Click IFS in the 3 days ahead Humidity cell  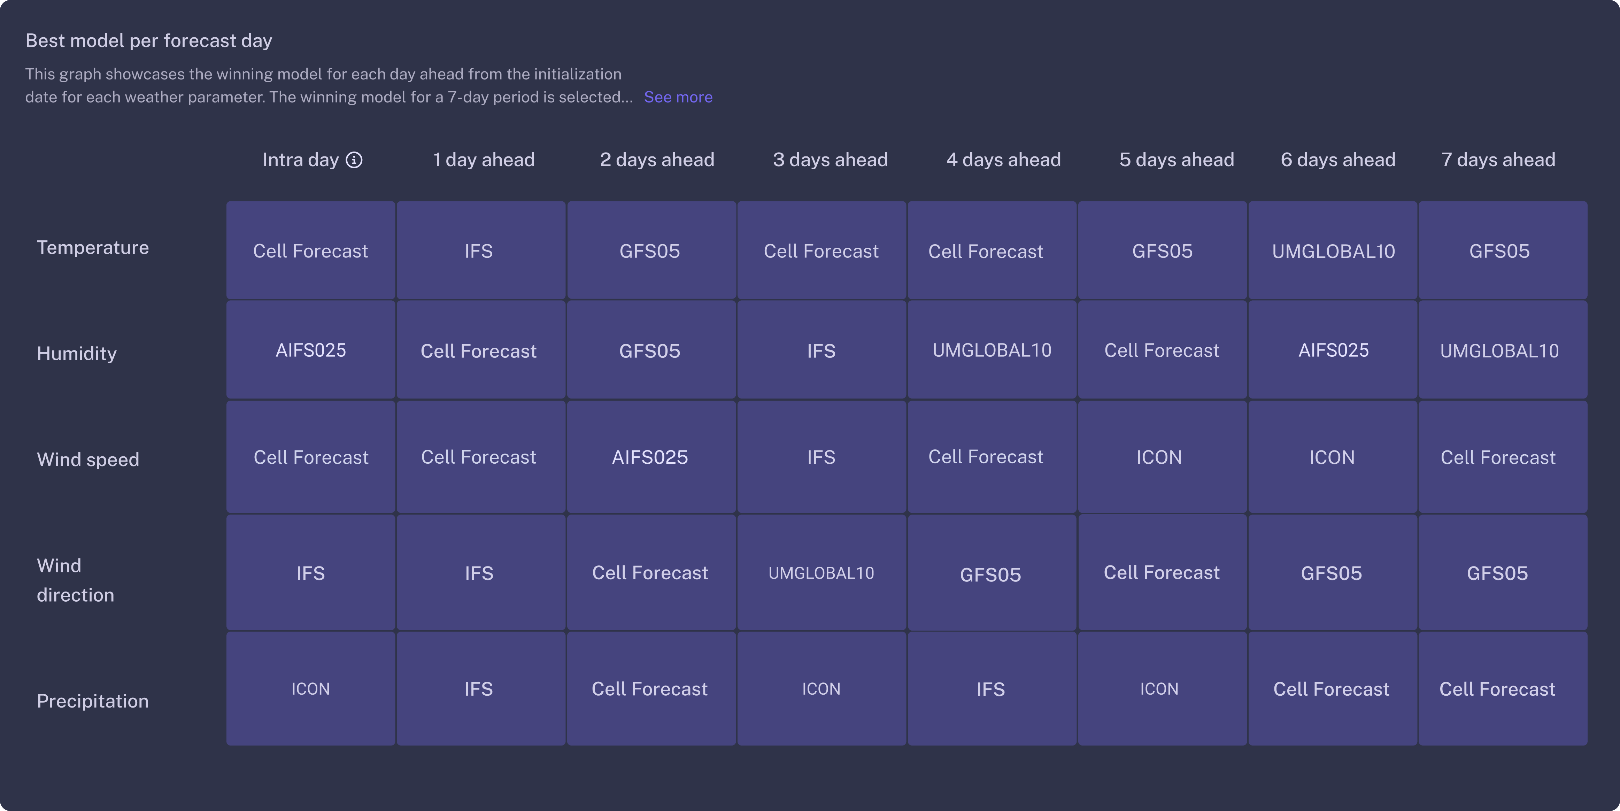pos(821,351)
